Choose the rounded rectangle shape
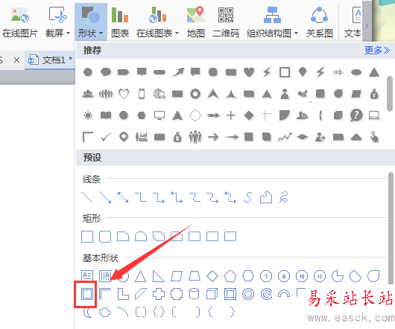 105,237
